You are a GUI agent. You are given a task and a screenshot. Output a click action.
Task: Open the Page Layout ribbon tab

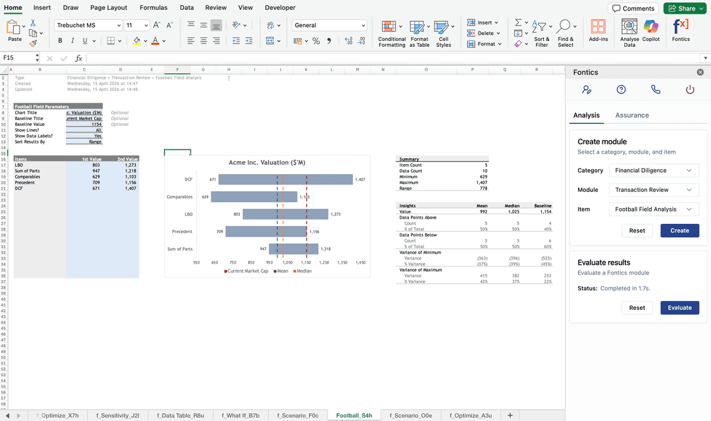pos(109,8)
